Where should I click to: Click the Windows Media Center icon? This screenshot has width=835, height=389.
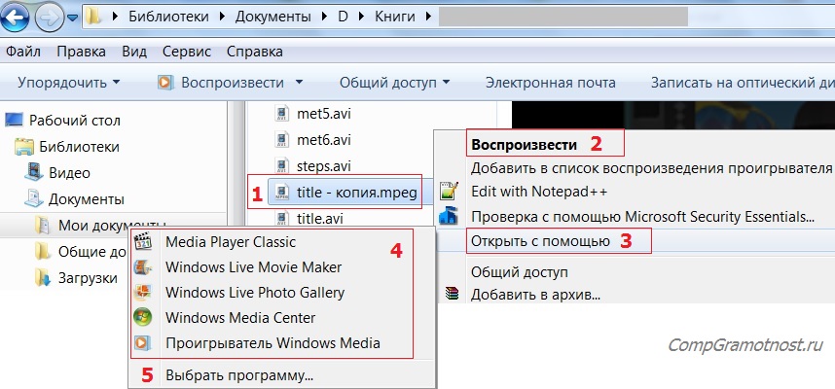144,317
